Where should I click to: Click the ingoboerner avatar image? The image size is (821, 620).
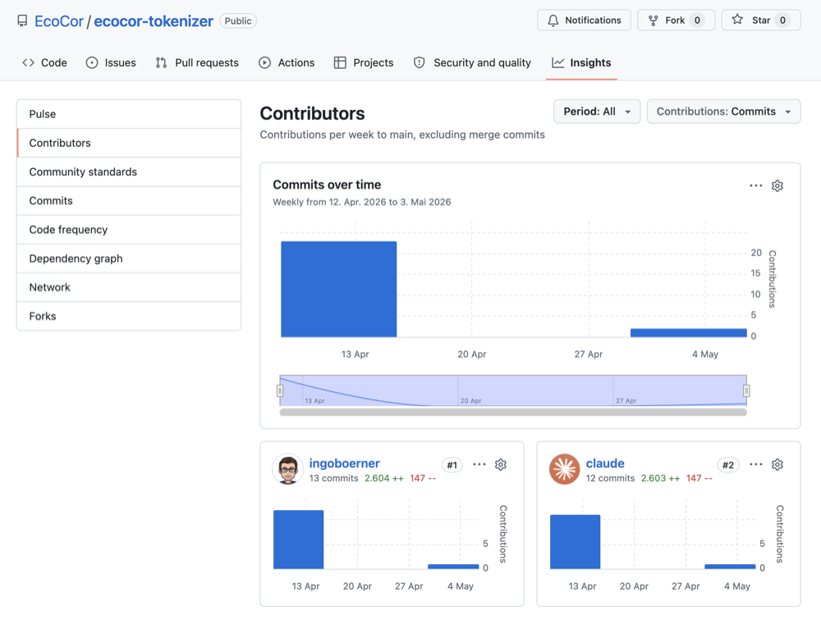[x=288, y=469]
